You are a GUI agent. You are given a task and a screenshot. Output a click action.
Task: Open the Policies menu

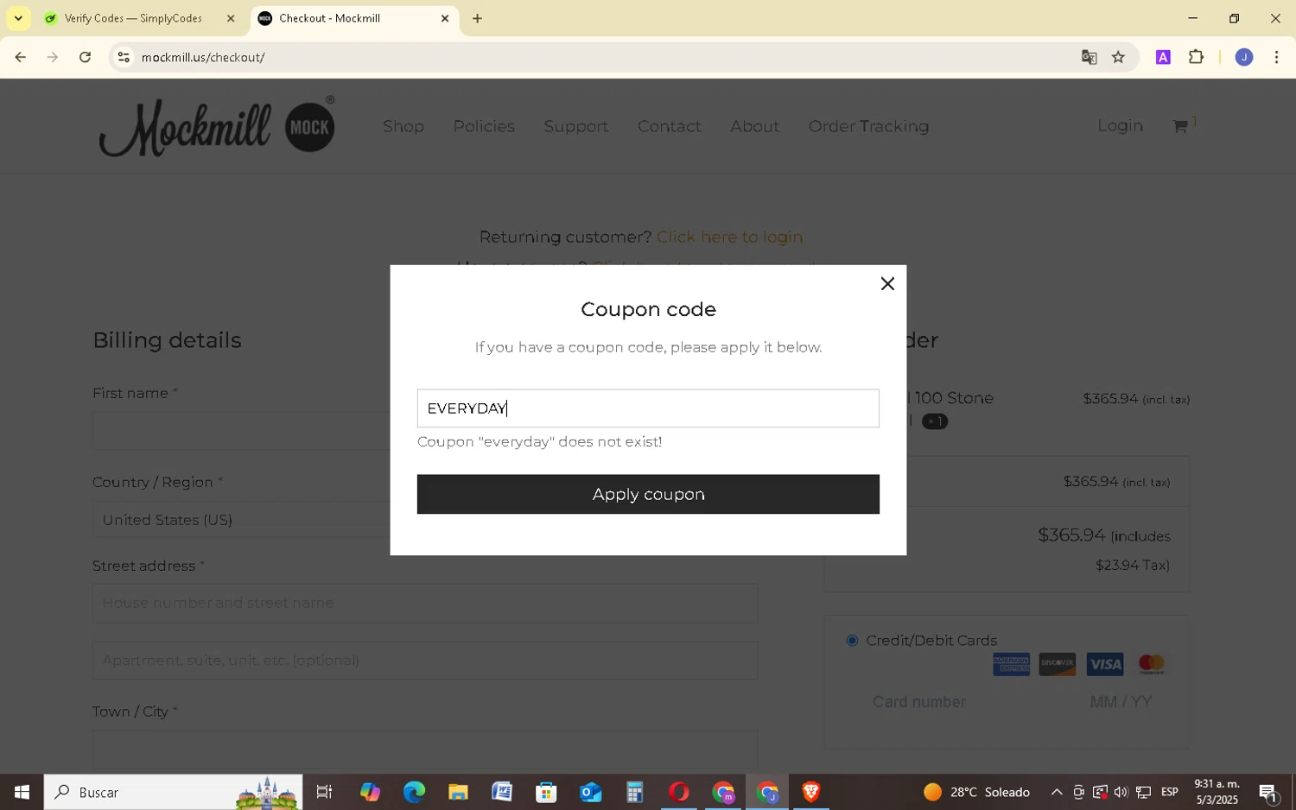click(484, 126)
